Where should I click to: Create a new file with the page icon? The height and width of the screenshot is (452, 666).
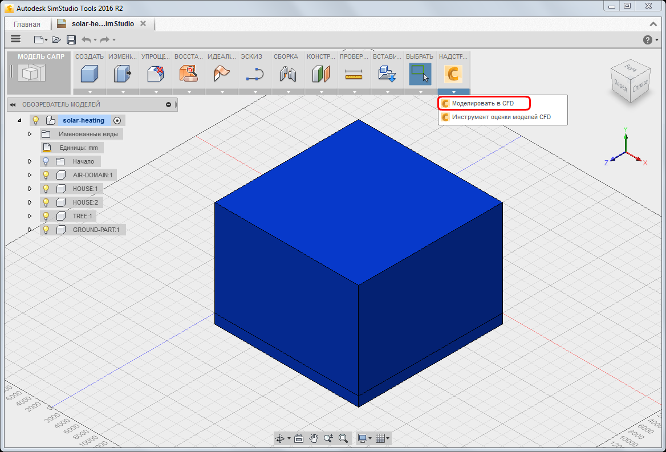(x=39, y=39)
